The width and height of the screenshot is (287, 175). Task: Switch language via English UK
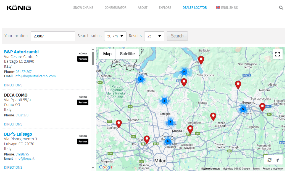pyautogui.click(x=230, y=8)
